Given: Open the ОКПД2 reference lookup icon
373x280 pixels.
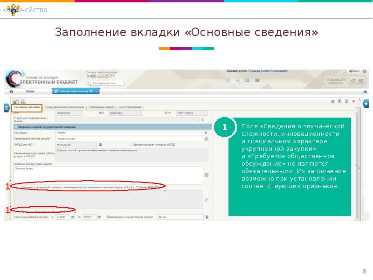Looking at the screenshot, I should coord(100,145).
